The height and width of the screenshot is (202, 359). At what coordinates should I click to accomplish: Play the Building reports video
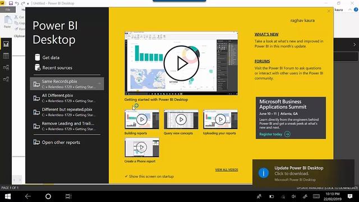tap(142, 120)
